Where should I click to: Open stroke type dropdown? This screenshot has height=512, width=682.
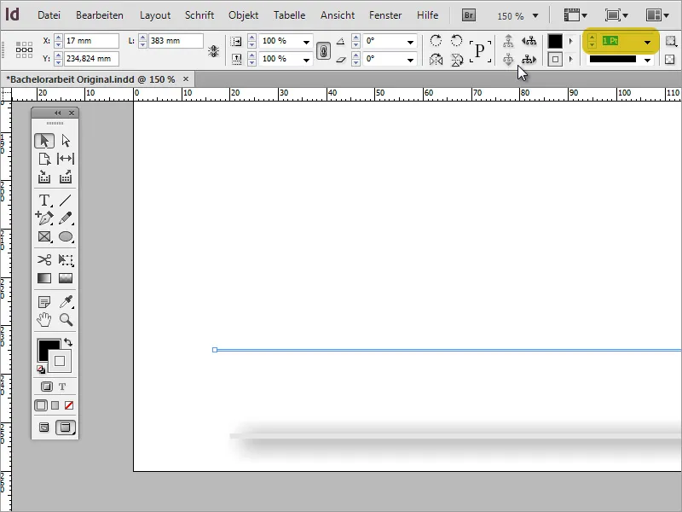[647, 60]
